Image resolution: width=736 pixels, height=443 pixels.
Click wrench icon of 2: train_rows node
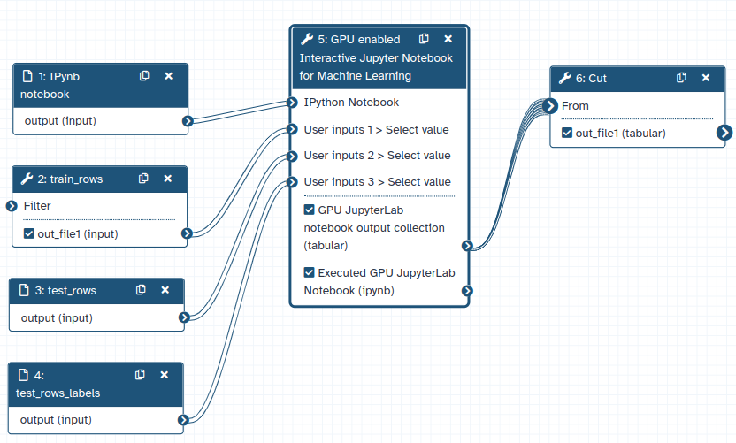point(27,179)
